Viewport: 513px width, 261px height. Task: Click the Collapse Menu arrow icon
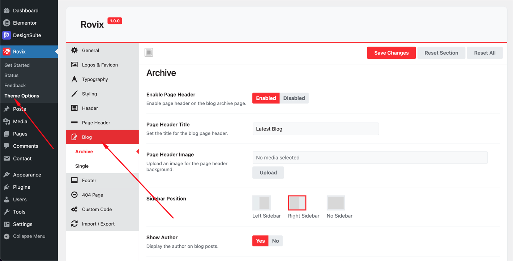point(7,236)
